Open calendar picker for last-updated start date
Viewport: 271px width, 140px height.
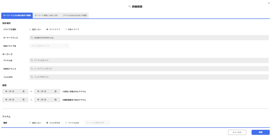point(24,100)
